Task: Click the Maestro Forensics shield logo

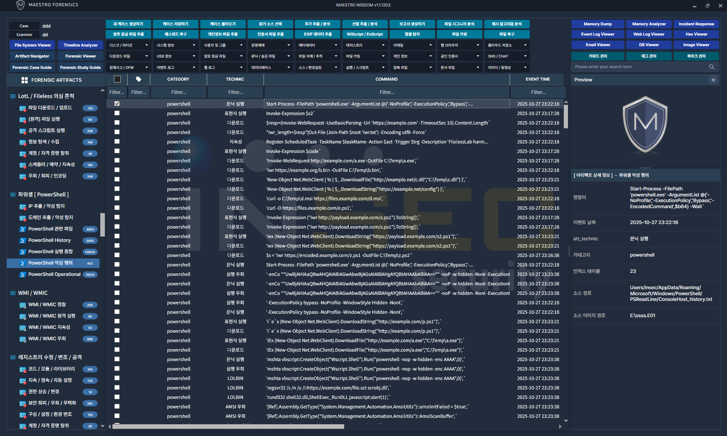Action: coord(20,5)
